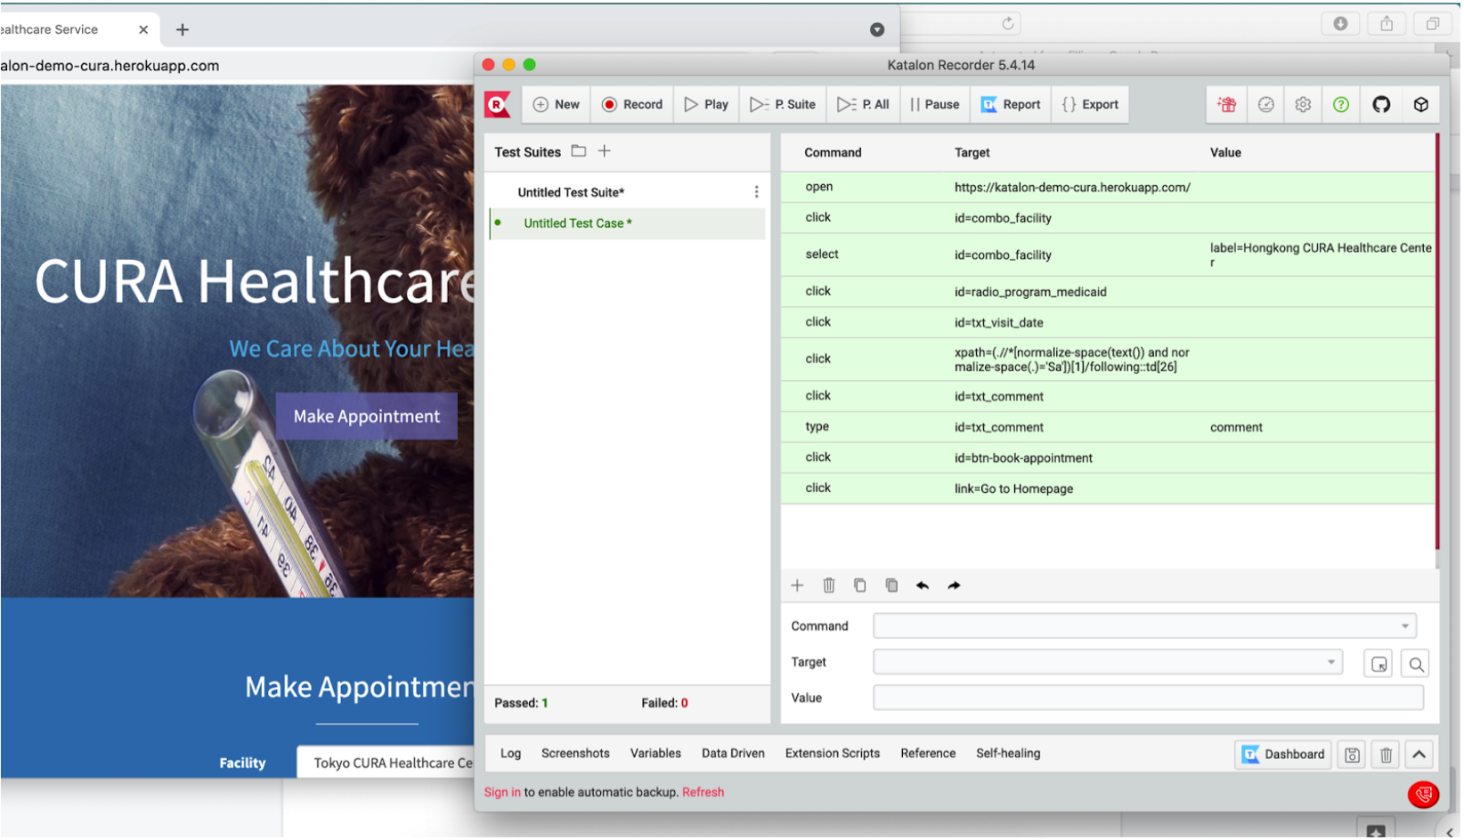Click the green help question mark icon
This screenshot has width=1464, height=840.
[1343, 105]
